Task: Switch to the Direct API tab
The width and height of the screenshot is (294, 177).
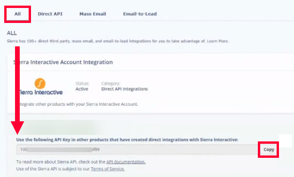Action: 50,14
